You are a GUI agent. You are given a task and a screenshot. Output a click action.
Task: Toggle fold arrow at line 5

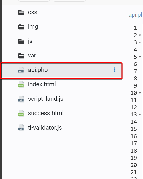140,57
